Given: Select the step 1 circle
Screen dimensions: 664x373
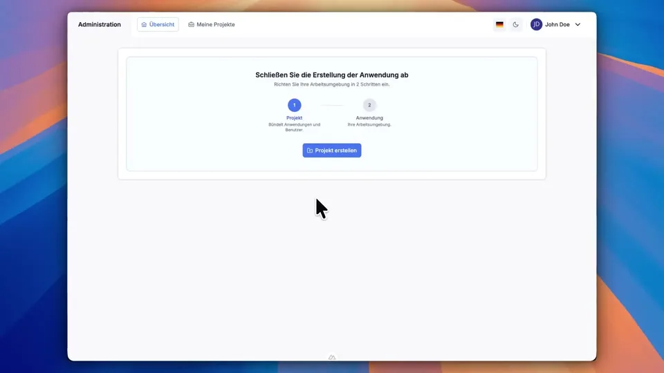Looking at the screenshot, I should tap(295, 105).
